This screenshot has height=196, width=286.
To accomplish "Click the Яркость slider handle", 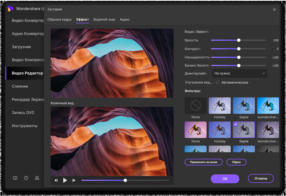I will 239,40.
